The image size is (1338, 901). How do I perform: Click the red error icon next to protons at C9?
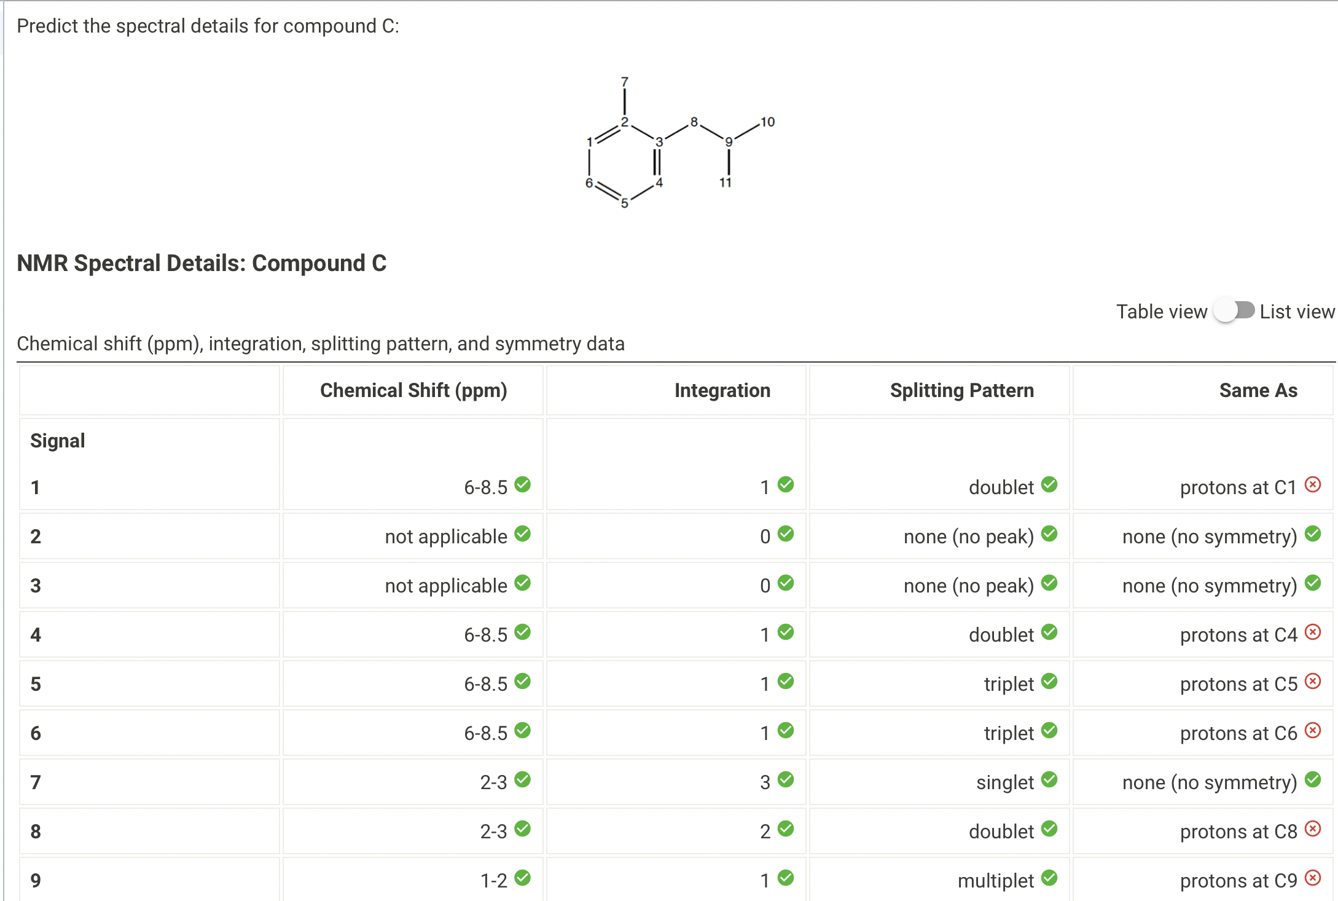[1313, 878]
